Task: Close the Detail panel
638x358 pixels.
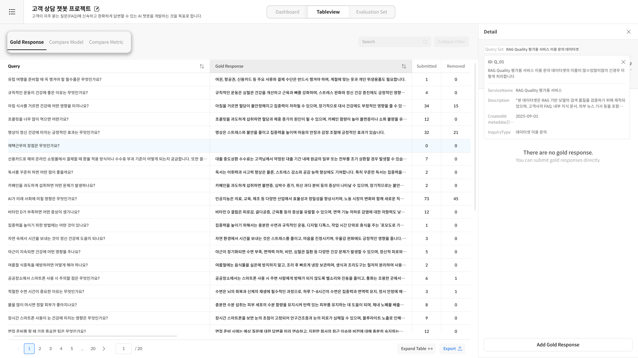Action: [x=628, y=32]
